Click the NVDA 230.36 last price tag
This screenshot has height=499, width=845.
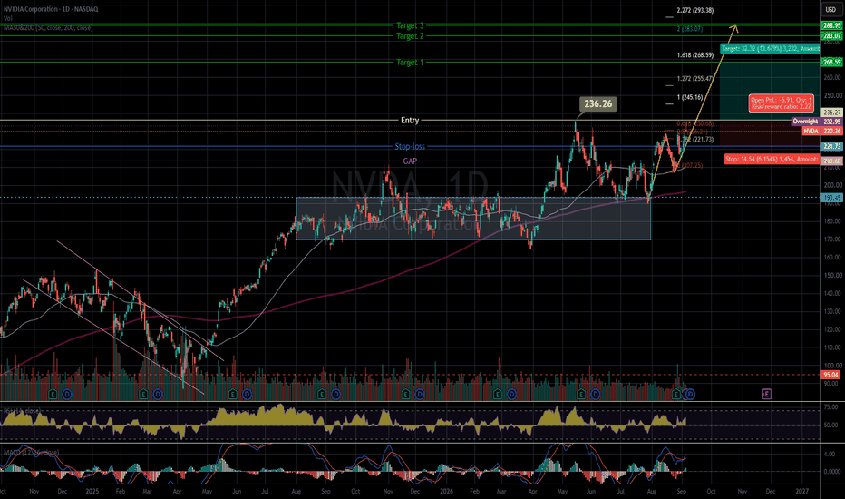coord(822,131)
